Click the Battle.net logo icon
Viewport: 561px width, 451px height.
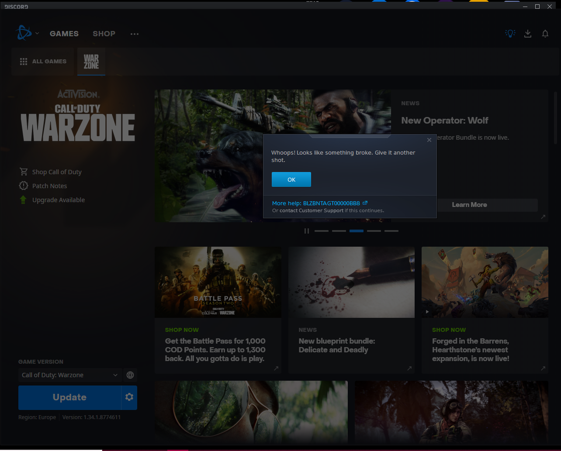(x=23, y=33)
